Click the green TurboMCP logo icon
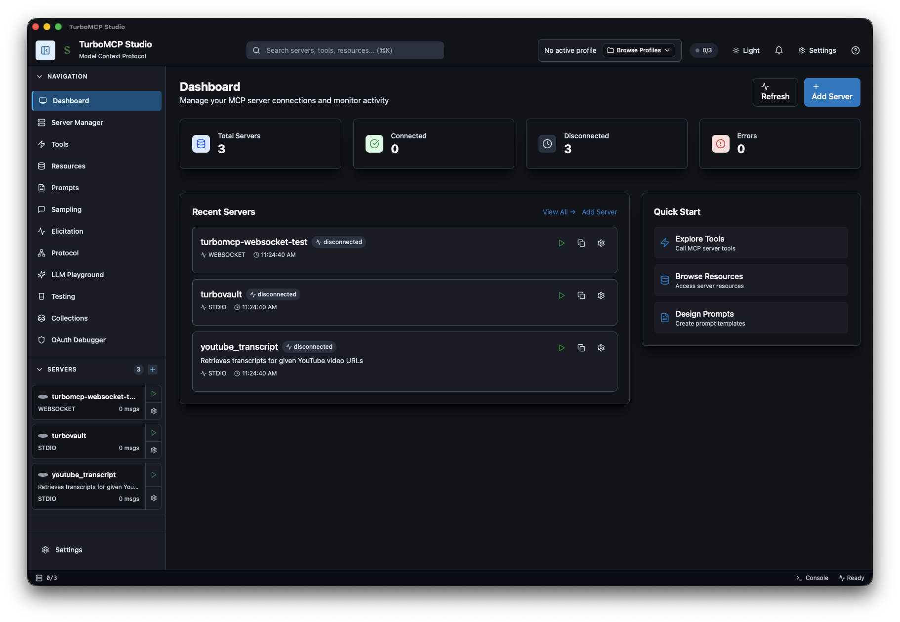Screen dimensions: 900x622 pyautogui.click(x=67, y=50)
